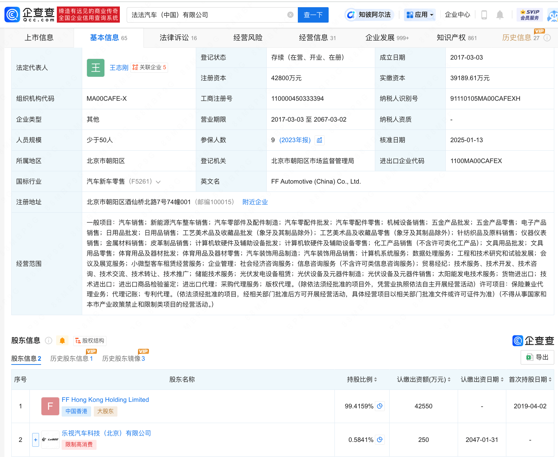Switch to 上市信息 tab
Viewport: 558px width, 457px height.
pyautogui.click(x=39, y=38)
